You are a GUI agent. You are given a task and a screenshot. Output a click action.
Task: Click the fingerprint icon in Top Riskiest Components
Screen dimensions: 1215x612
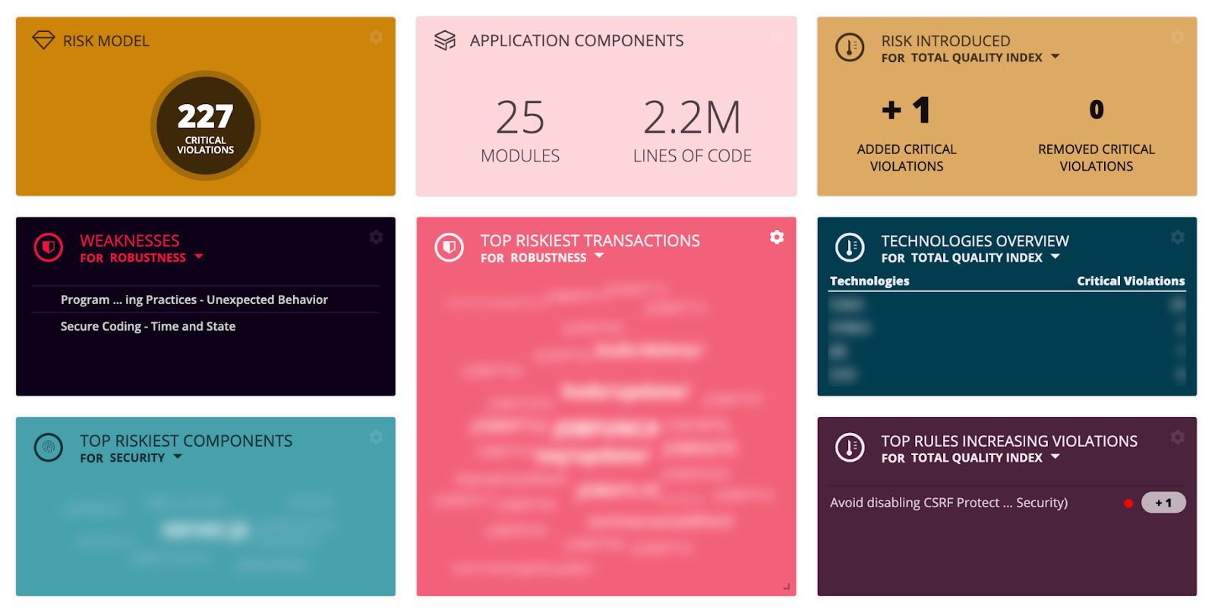[x=49, y=447]
